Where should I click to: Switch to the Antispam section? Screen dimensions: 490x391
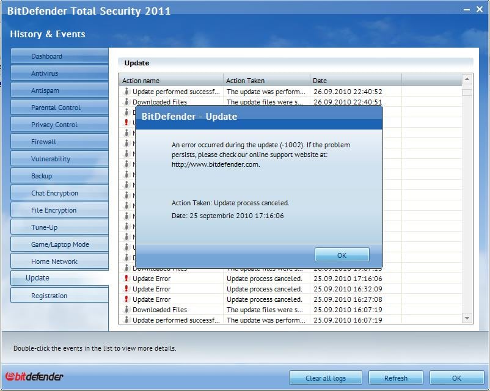[x=59, y=90]
